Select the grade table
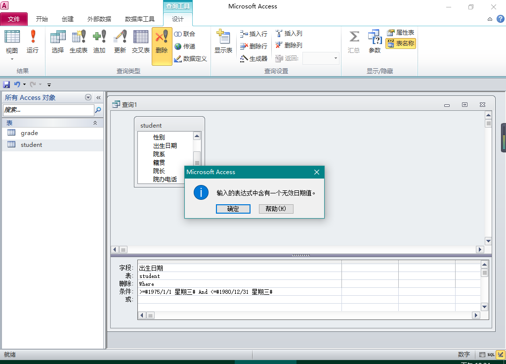Image resolution: width=506 pixels, height=364 pixels. pyautogui.click(x=52, y=133)
